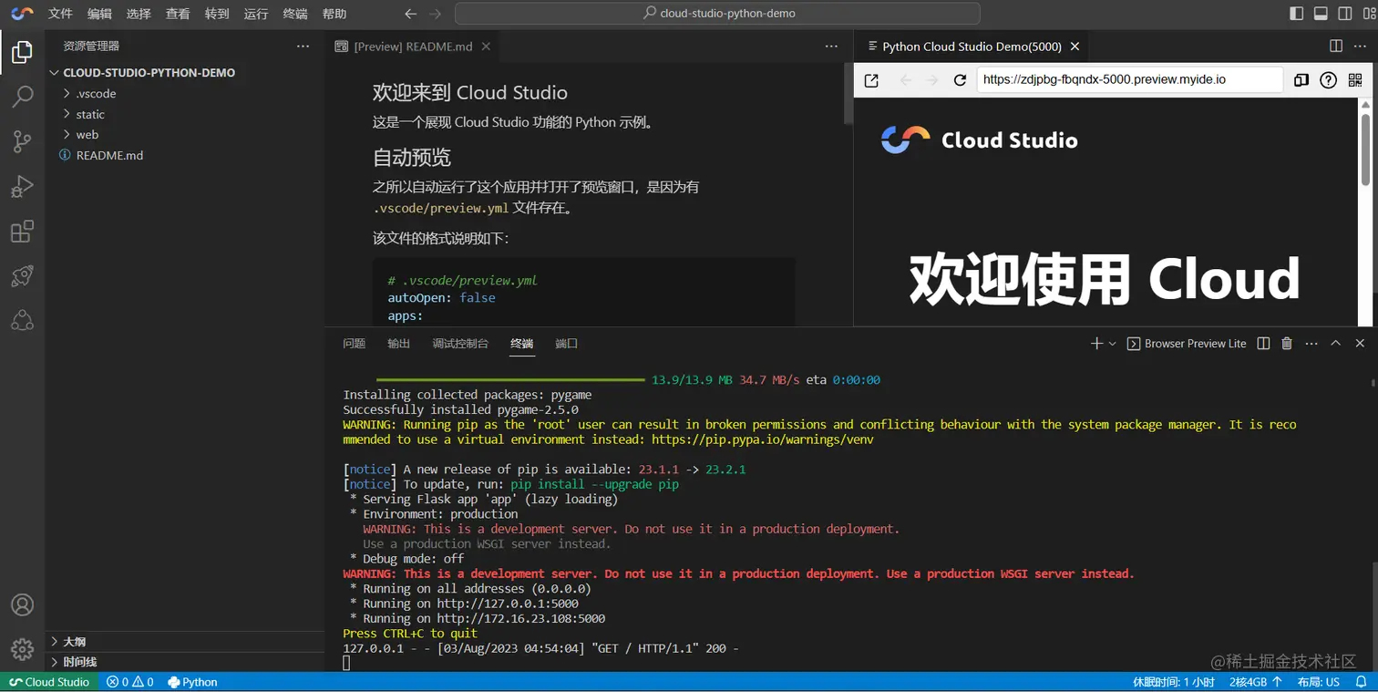
Task: Click the preview URL address field
Action: [x=1130, y=79]
